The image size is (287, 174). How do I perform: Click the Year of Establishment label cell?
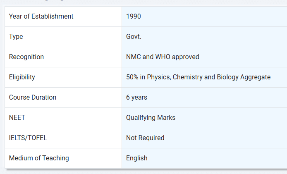(41, 17)
